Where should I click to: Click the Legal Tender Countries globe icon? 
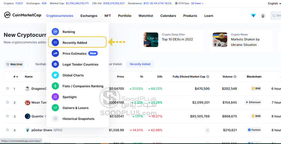pos(55,64)
